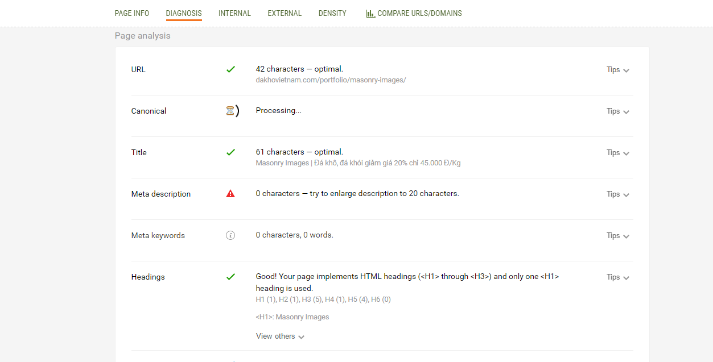Show Tips for Meta description
The width and height of the screenshot is (713, 362).
pyautogui.click(x=617, y=194)
